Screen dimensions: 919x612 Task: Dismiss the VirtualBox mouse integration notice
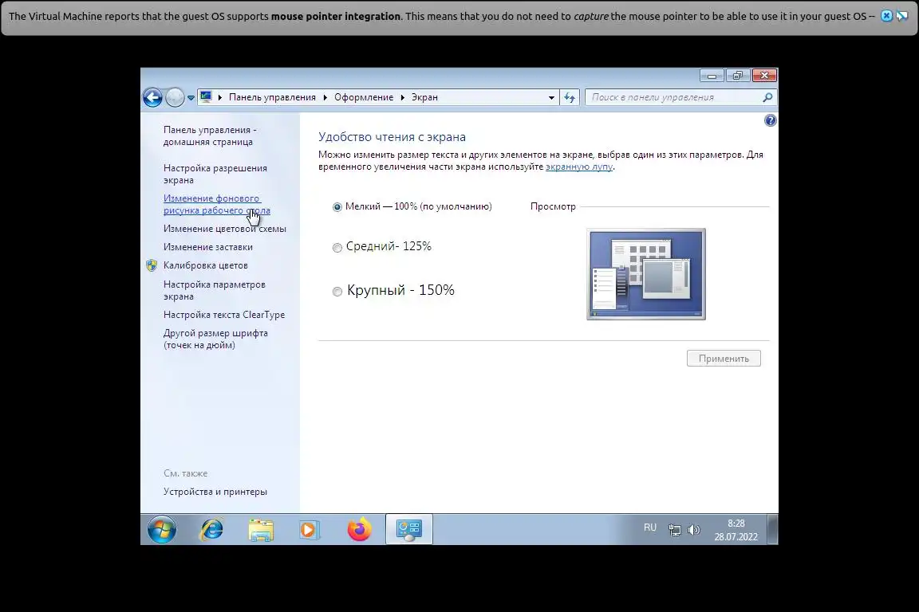887,16
